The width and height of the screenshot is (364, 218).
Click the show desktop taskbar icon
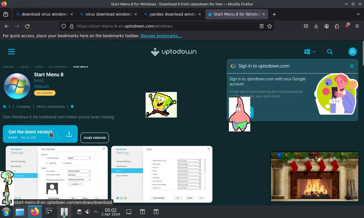(x=129, y=212)
